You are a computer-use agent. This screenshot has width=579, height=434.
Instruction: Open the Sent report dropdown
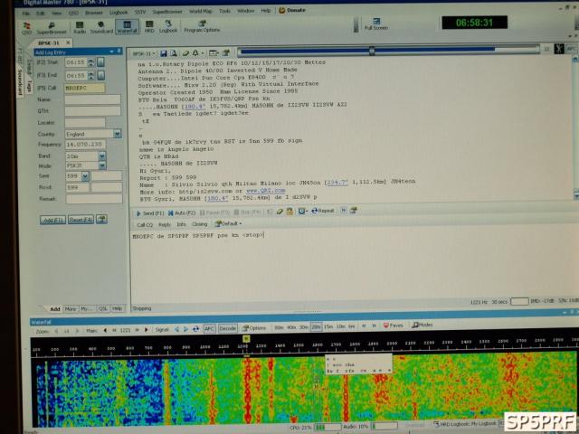[x=85, y=176]
